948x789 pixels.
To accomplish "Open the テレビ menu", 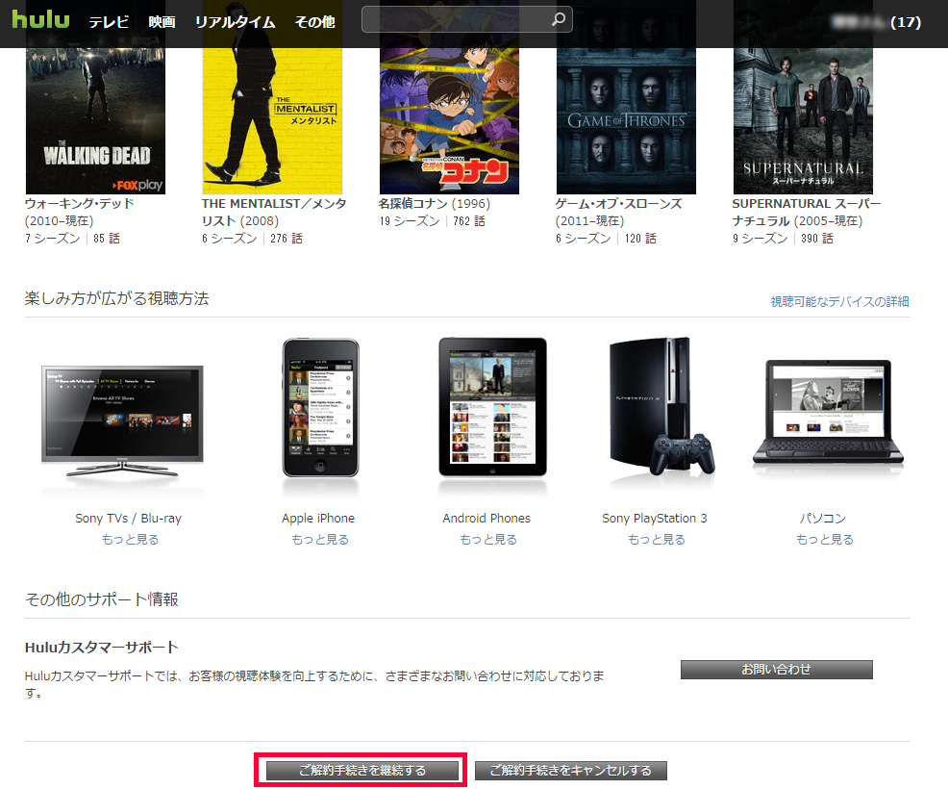I will (109, 22).
